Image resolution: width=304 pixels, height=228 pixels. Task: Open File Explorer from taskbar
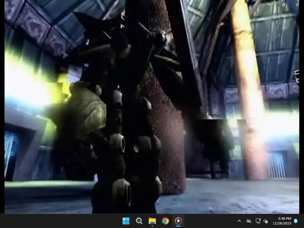(152, 221)
